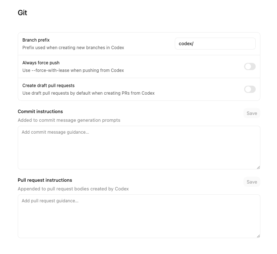Click the Branch prefix input field
This screenshot has width=277, height=254.
(215, 44)
